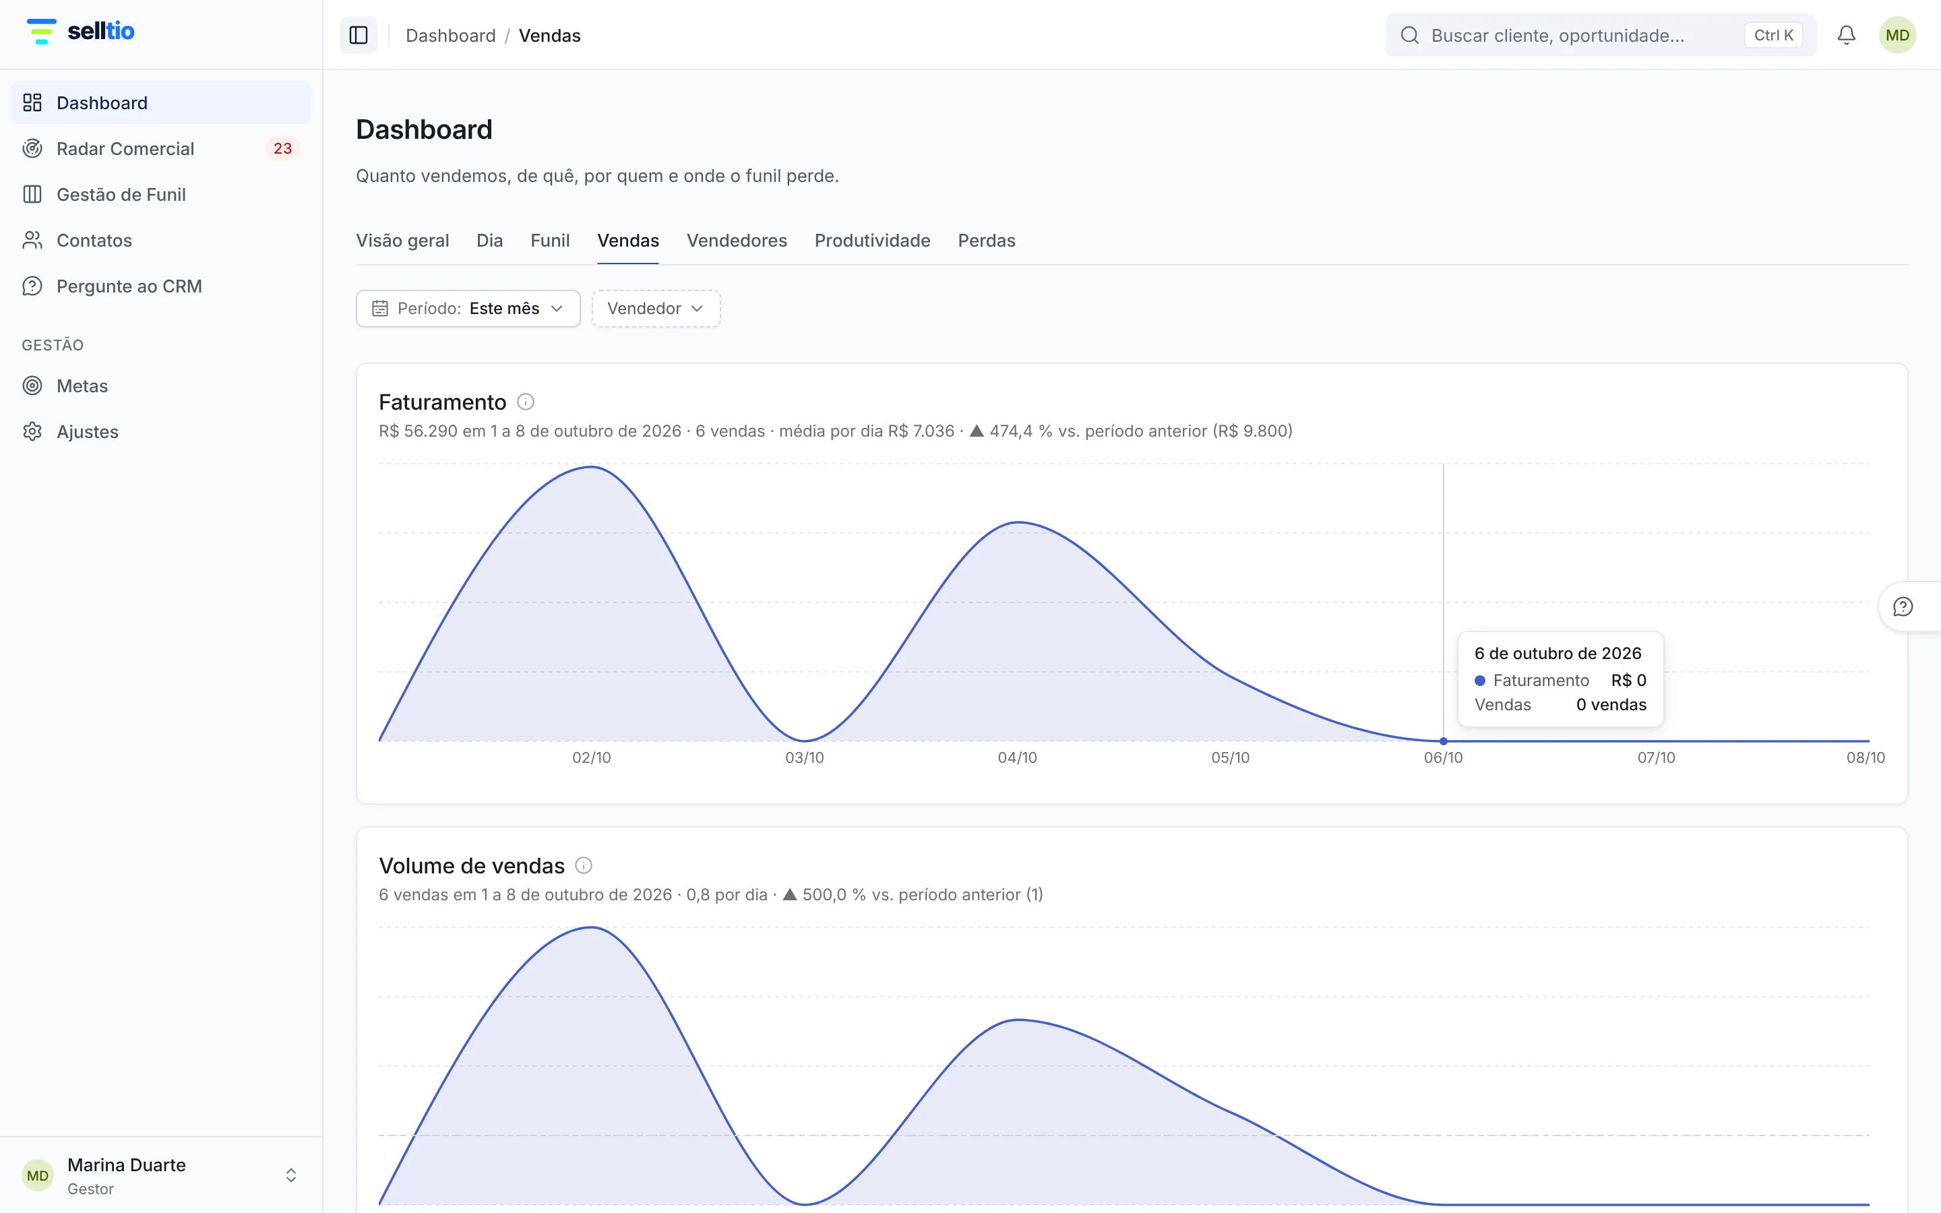Click the info icon beside Volume de vendas

click(584, 866)
